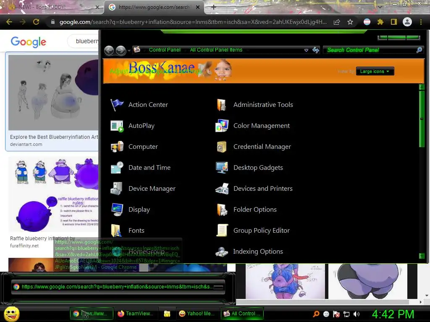The image size is (430, 322).
Task: Open the Chrome tab search dropdown
Action: click(380, 7)
